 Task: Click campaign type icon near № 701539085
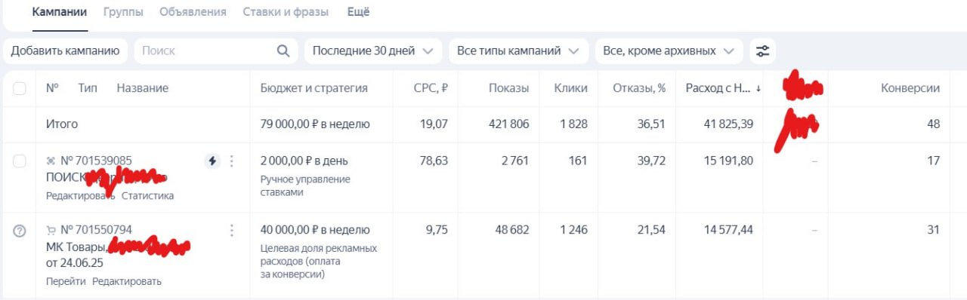(51, 161)
